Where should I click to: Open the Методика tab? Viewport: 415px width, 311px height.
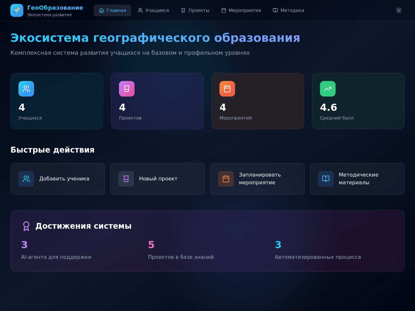click(x=289, y=10)
